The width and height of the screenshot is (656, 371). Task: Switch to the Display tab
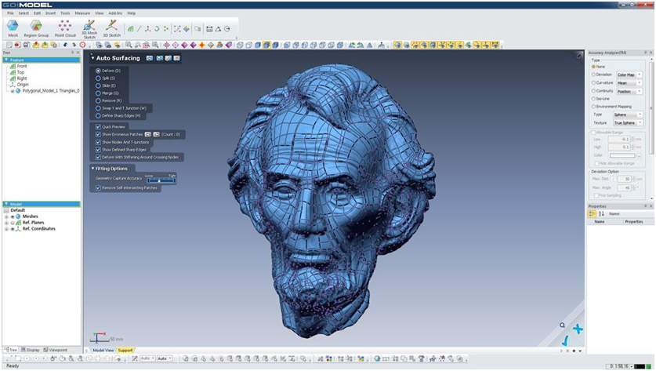pos(30,350)
